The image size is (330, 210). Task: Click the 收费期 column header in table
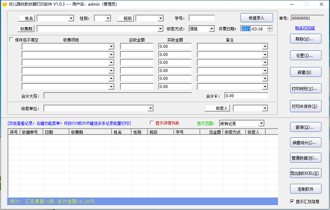click(x=90, y=132)
